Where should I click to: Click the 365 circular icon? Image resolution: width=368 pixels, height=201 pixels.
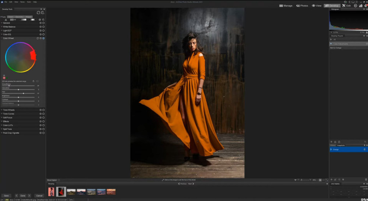click(355, 6)
